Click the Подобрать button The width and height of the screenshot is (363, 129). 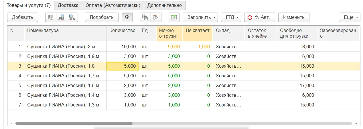tap(102, 17)
